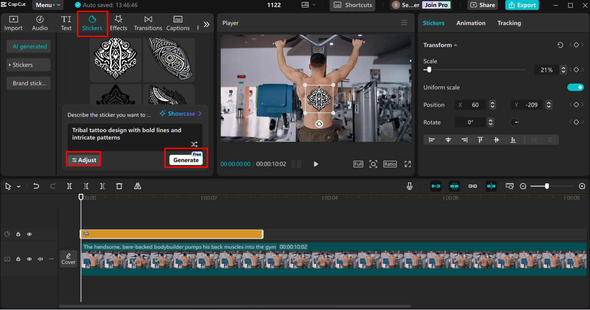Align sticker to the top

(x=480, y=140)
